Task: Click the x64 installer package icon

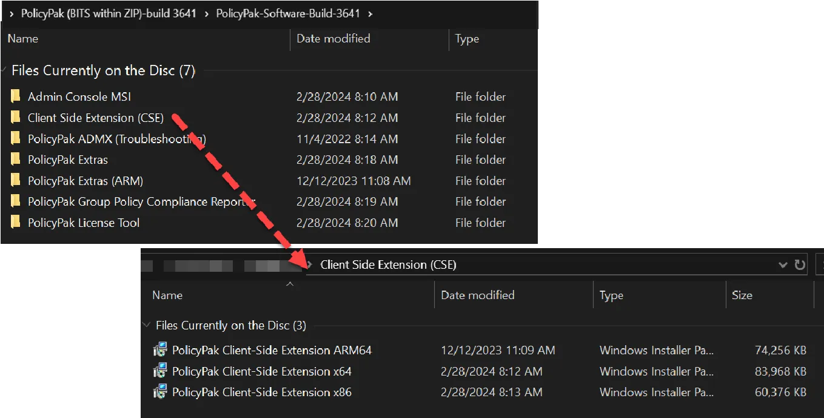Action: point(161,371)
